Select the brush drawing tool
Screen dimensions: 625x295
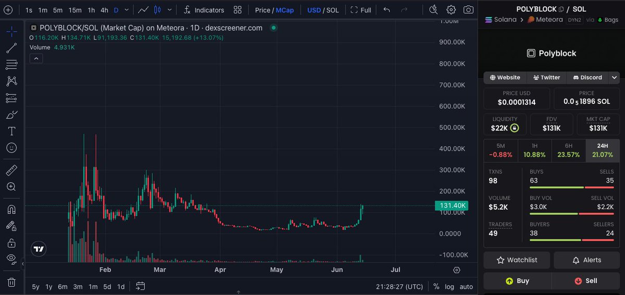point(11,114)
